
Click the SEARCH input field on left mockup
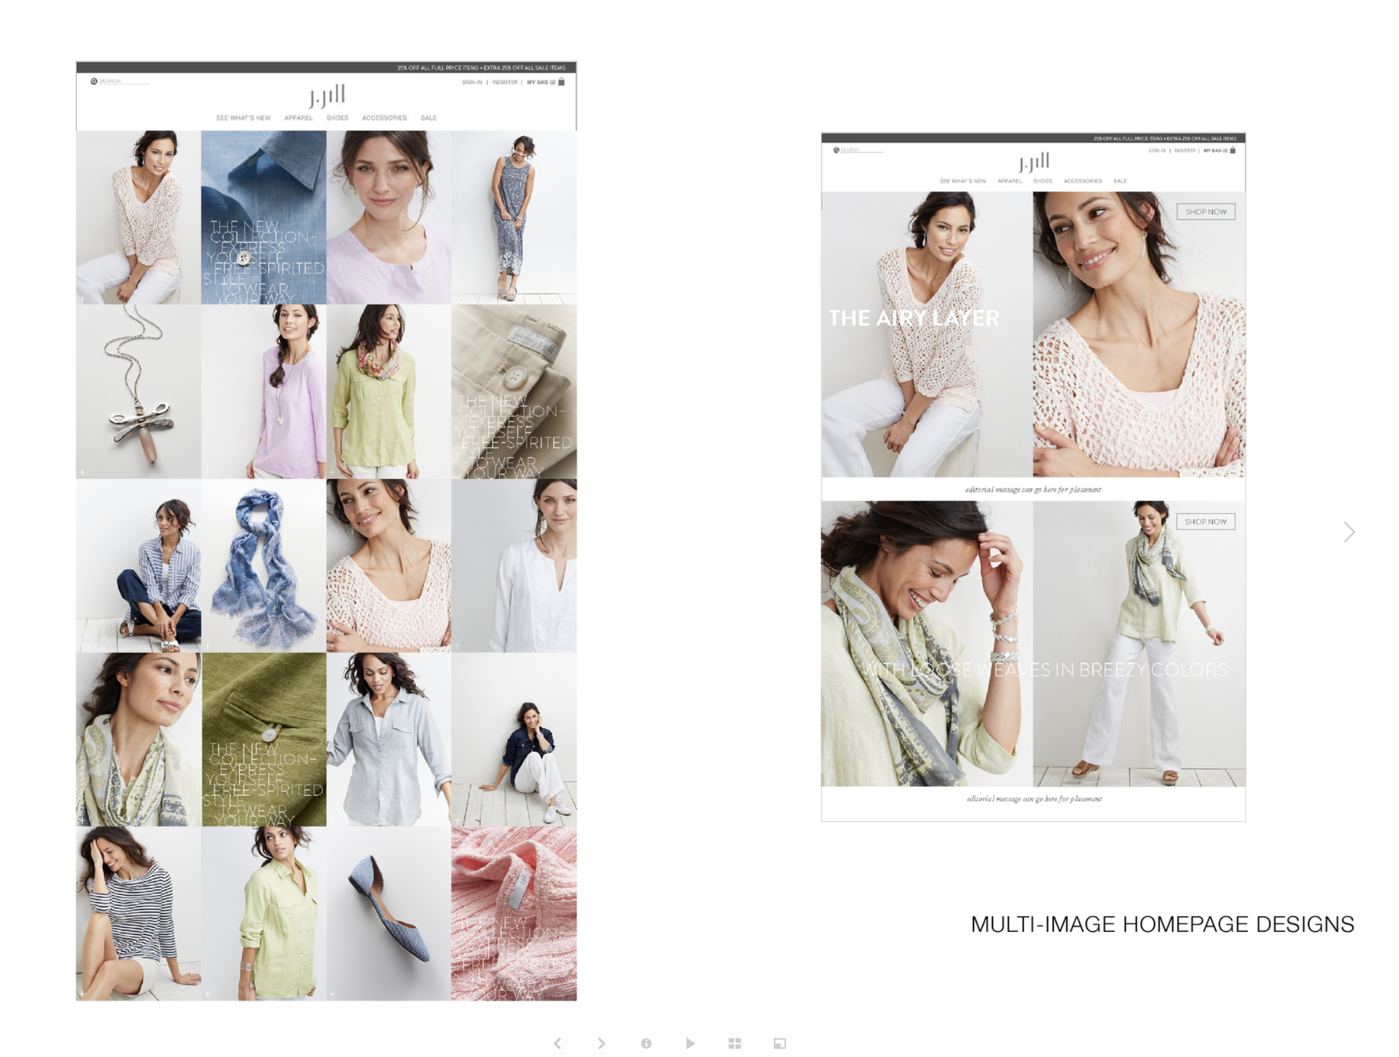click(x=124, y=81)
